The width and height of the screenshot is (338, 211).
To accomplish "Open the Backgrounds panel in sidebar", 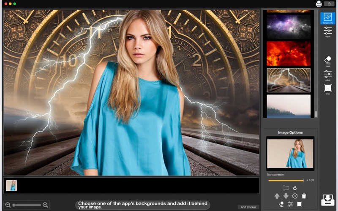I will click(x=328, y=18).
